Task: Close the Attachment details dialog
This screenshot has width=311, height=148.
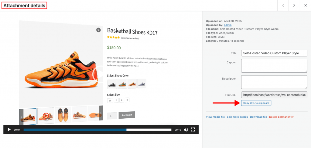Action: 306,5
